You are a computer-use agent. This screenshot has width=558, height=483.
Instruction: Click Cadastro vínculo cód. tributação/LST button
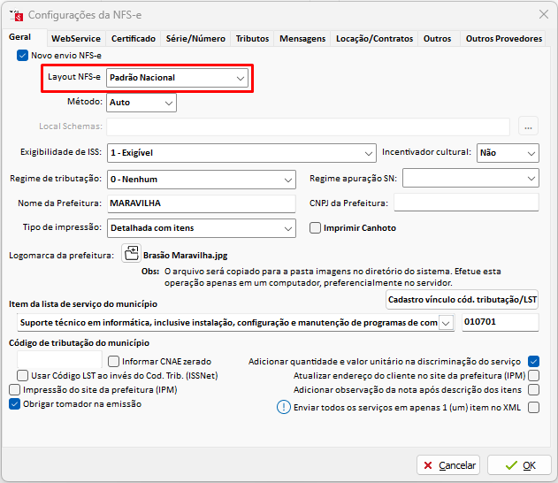tap(463, 301)
